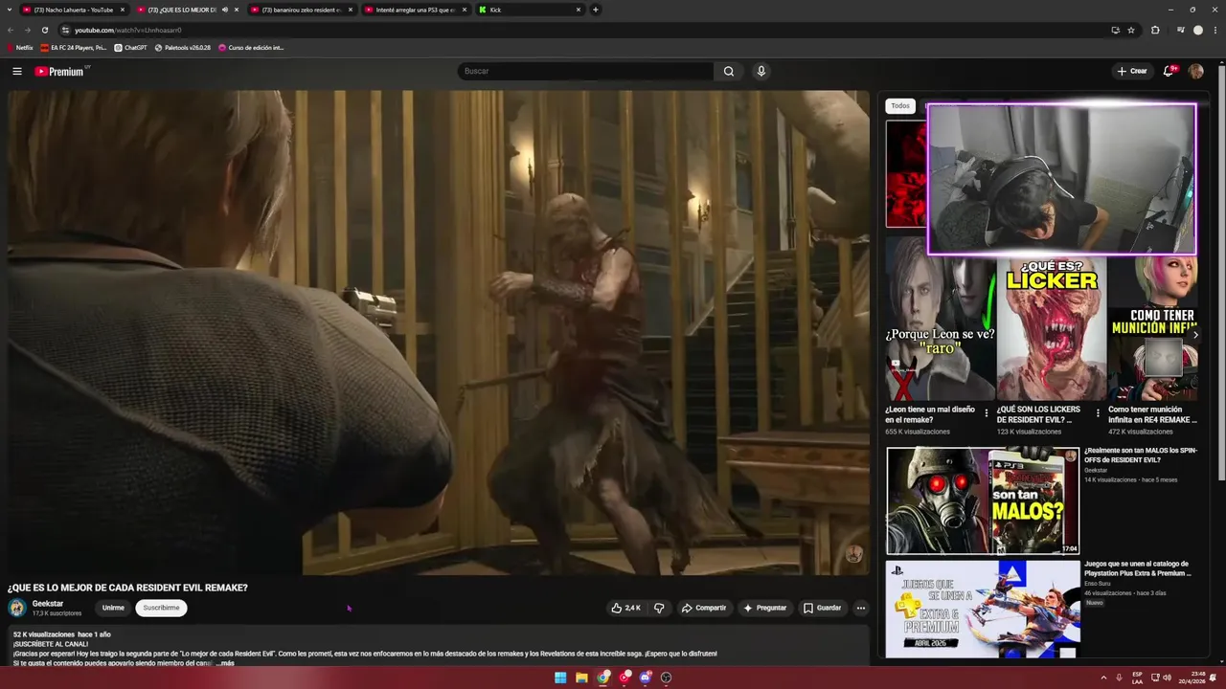Dislike the Resident Evil remake video
The image size is (1226, 689).
click(659, 608)
